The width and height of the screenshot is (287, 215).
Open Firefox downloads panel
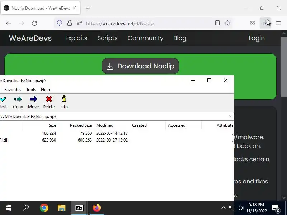(x=265, y=23)
